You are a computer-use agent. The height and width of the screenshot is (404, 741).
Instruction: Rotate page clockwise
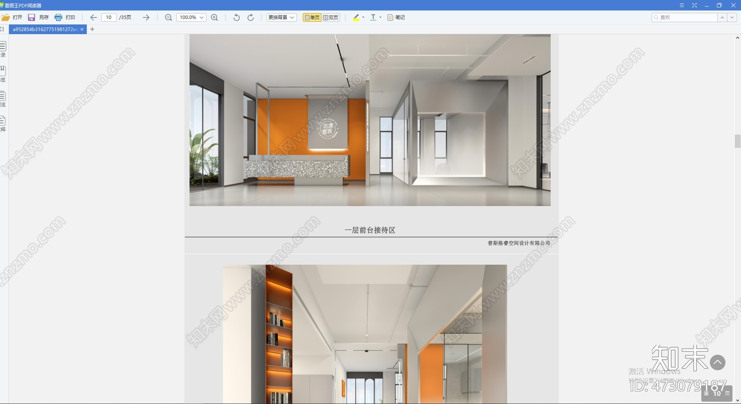(251, 17)
